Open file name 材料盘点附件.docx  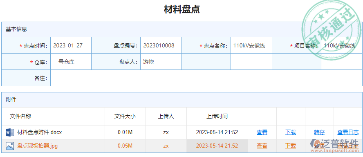tap(40, 132)
